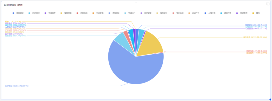Toggle 酒店住宿 series in the legend
Screen dimensions: 272x101
226,13
